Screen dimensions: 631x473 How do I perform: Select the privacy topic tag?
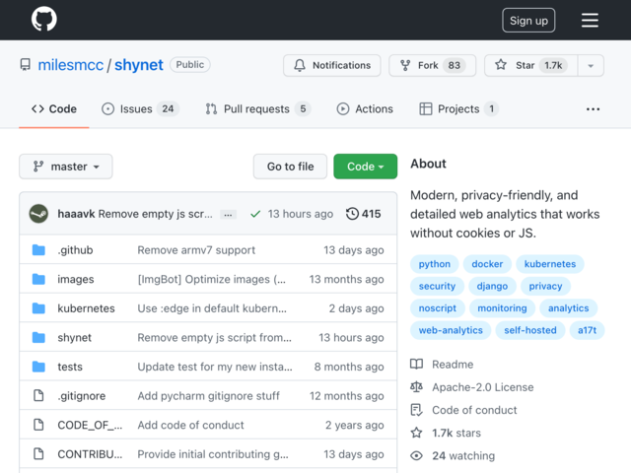point(545,287)
